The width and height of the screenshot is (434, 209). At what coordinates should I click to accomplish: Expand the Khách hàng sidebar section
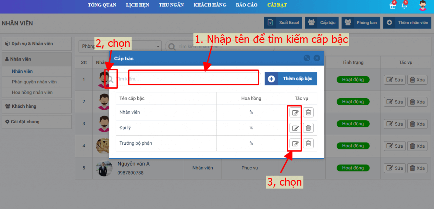[37, 106]
